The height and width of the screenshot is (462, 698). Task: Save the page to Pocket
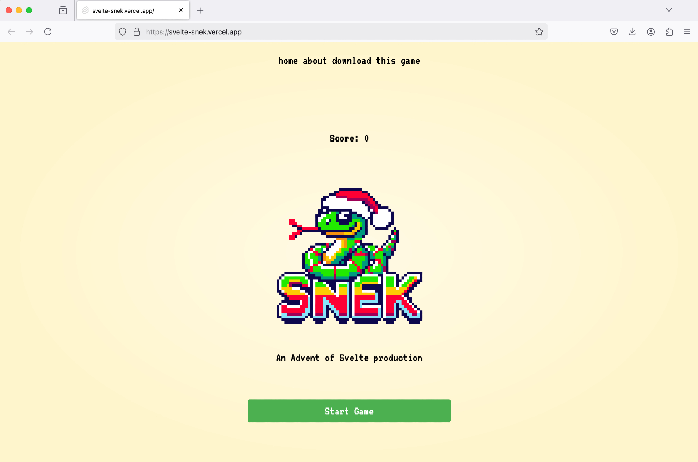[614, 32]
